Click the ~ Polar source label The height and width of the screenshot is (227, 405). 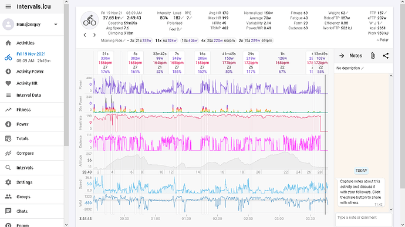(382, 40)
